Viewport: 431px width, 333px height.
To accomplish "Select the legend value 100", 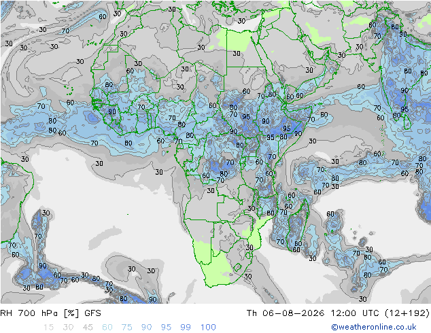I will point(208,328).
